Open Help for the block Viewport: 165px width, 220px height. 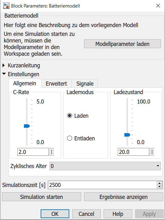pos(118,214)
